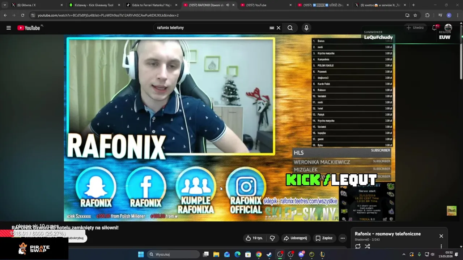Click the ShadowveD playlist author

[x=361, y=240]
